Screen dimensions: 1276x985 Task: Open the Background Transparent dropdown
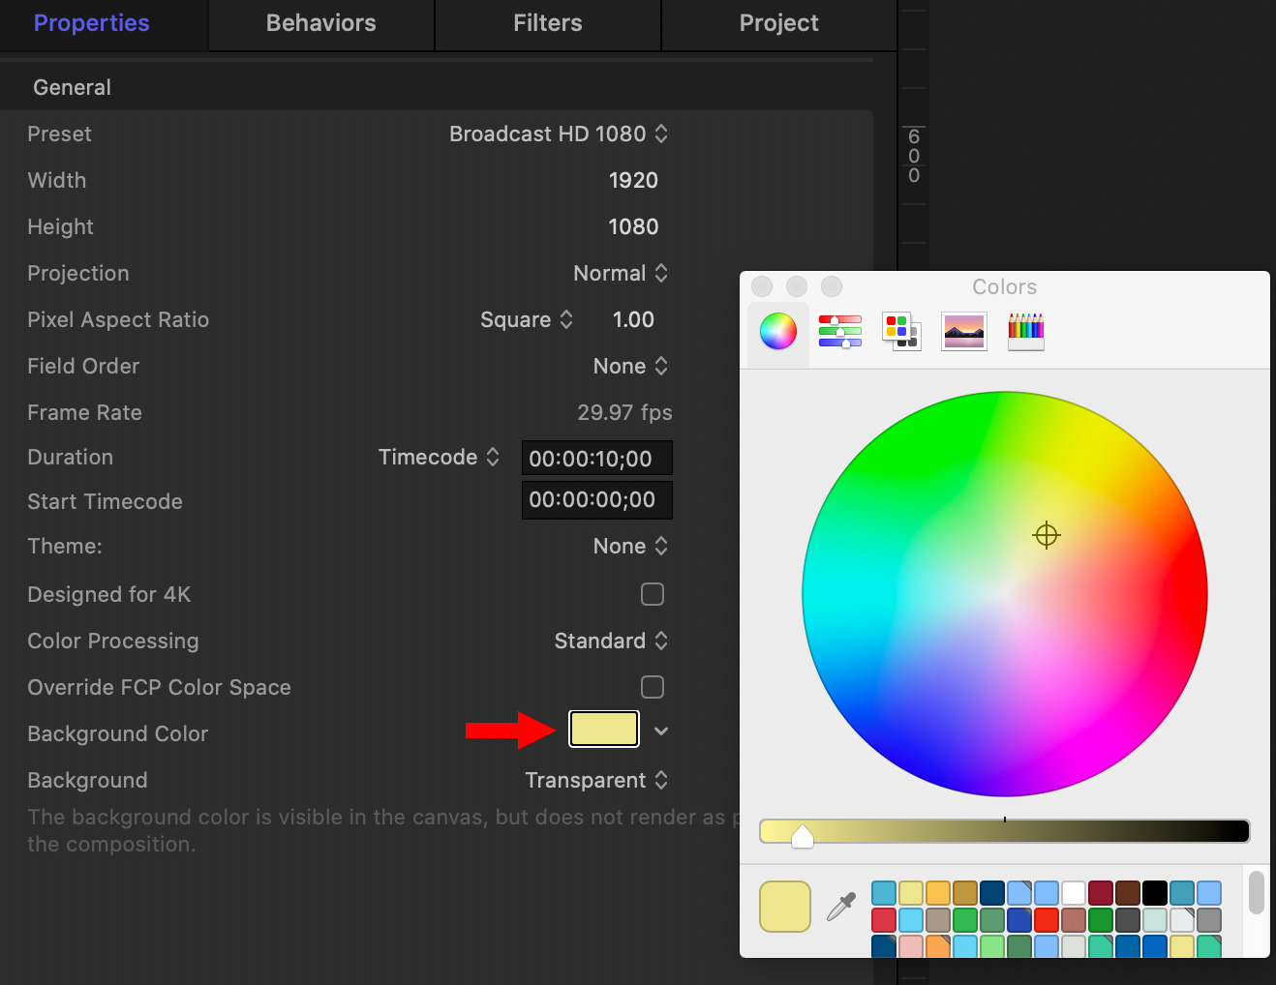tap(596, 780)
